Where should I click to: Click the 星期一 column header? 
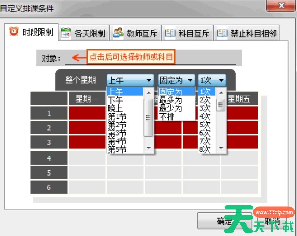(87, 99)
